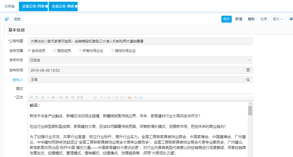Click the 保存 button
293x157 pixels.
click(227, 19)
